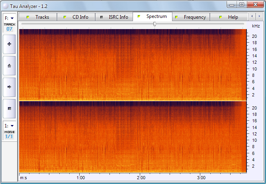Click the Tau Analyzer title bar icon
This screenshot has width=266, height=184.
(4, 4)
